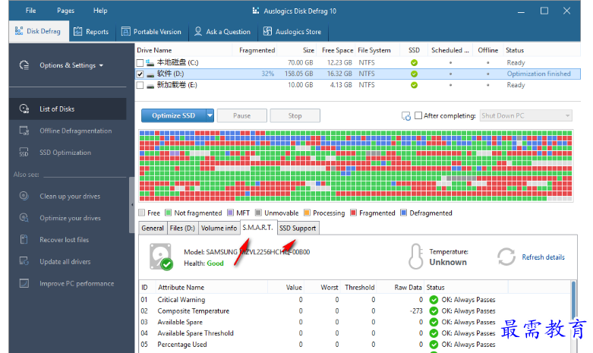Click the Improve PC performance icon
The image size is (593, 353).
point(24,283)
